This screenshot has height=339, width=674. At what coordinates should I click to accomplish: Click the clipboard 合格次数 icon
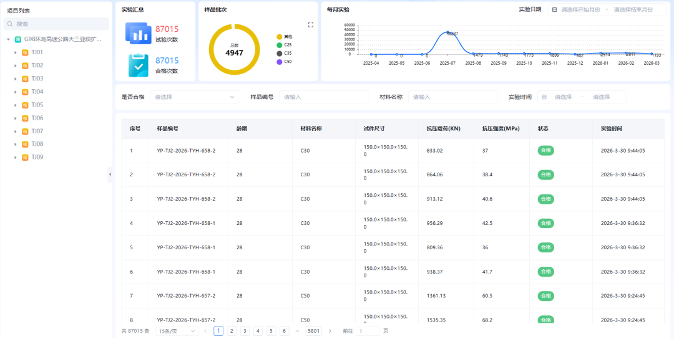click(x=139, y=65)
